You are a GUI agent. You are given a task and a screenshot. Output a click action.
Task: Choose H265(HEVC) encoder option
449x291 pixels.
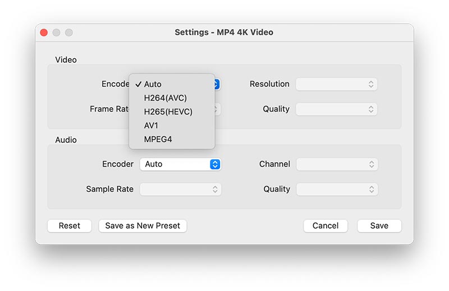pyautogui.click(x=172, y=112)
